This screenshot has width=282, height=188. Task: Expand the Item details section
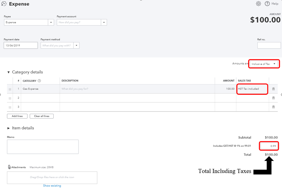tap(8, 128)
